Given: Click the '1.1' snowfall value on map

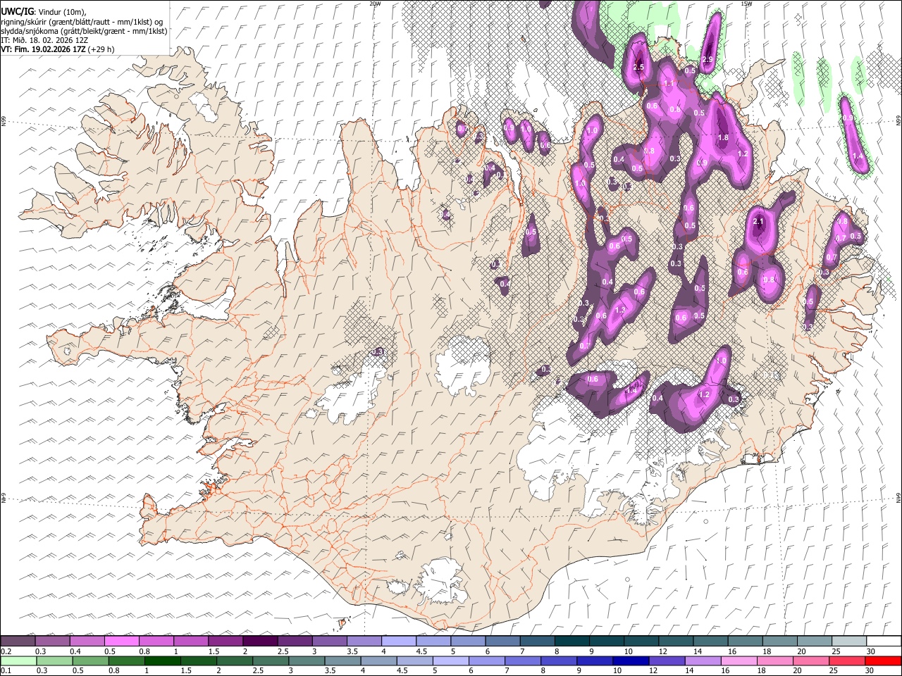Looking at the screenshot, I should 669,84.
